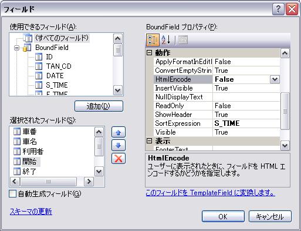Pick the ID field in available fields
301x231 pixels.
tap(49, 57)
